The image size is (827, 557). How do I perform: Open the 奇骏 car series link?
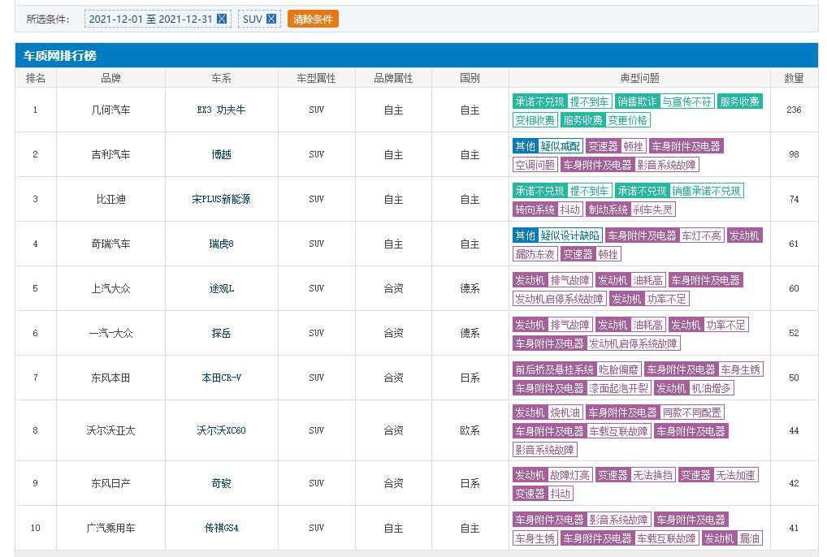point(221,483)
